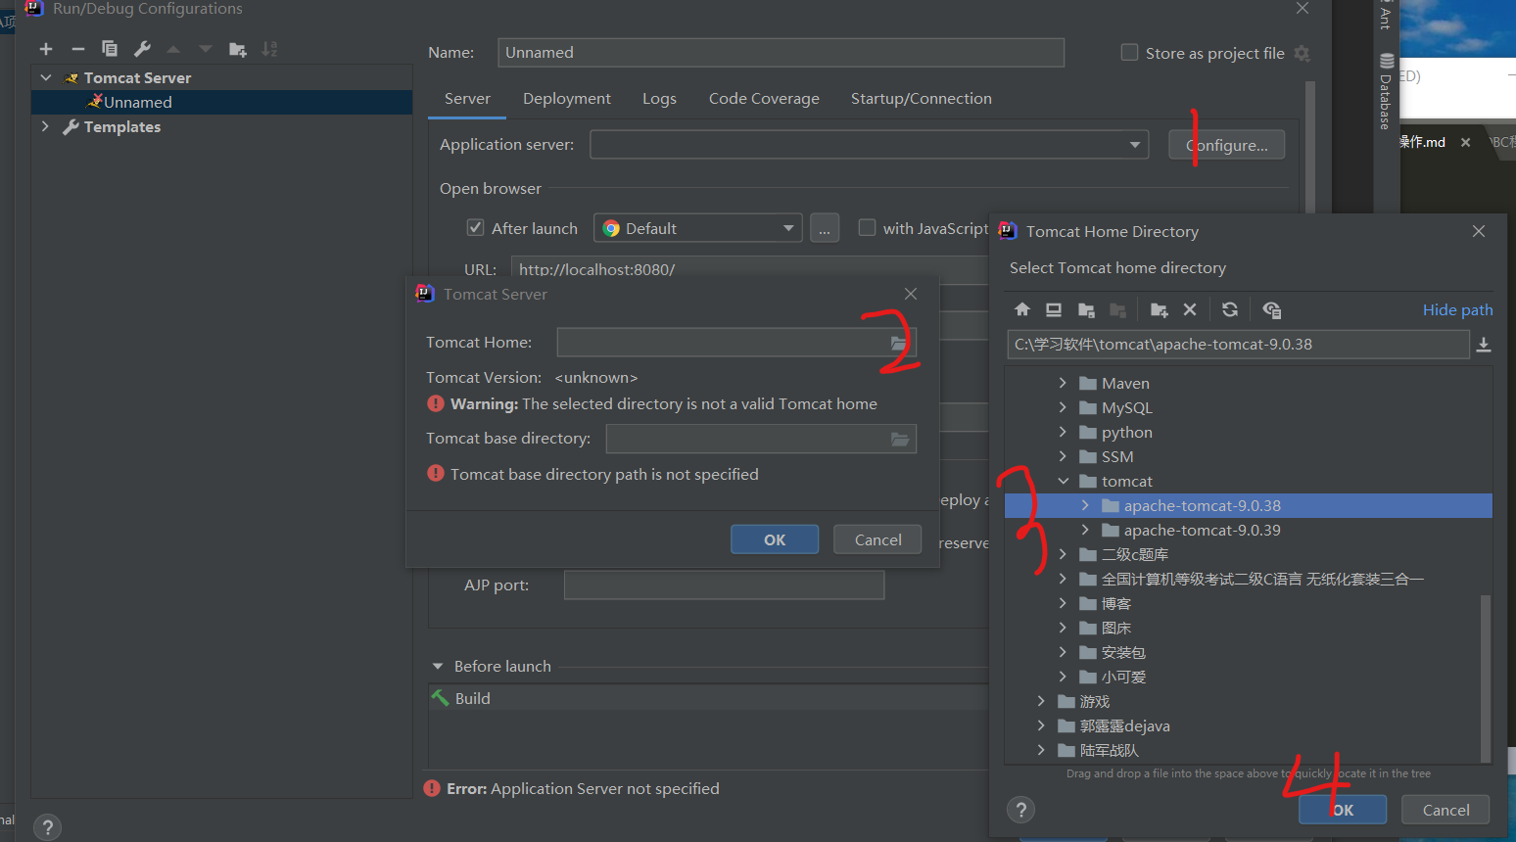This screenshot has width=1516, height=842.
Task: Open help in Run/Debug Configurations window
Action: click(47, 827)
